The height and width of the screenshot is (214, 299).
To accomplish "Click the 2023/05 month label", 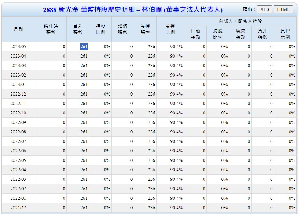I will (x=19, y=47).
